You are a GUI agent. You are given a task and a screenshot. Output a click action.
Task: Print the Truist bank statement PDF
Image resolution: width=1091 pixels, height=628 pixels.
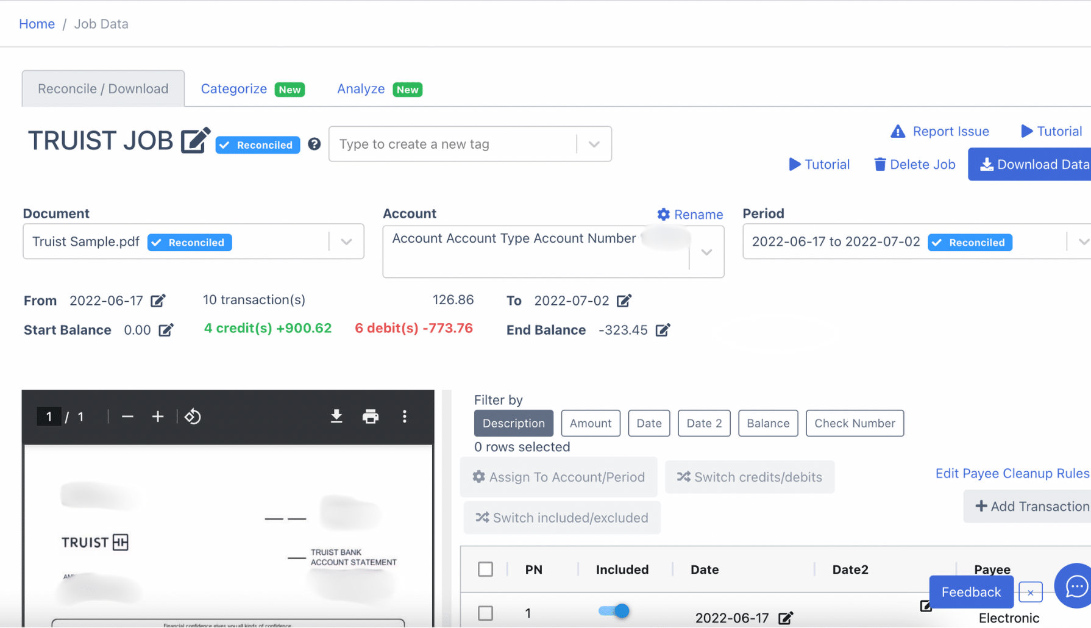(371, 416)
